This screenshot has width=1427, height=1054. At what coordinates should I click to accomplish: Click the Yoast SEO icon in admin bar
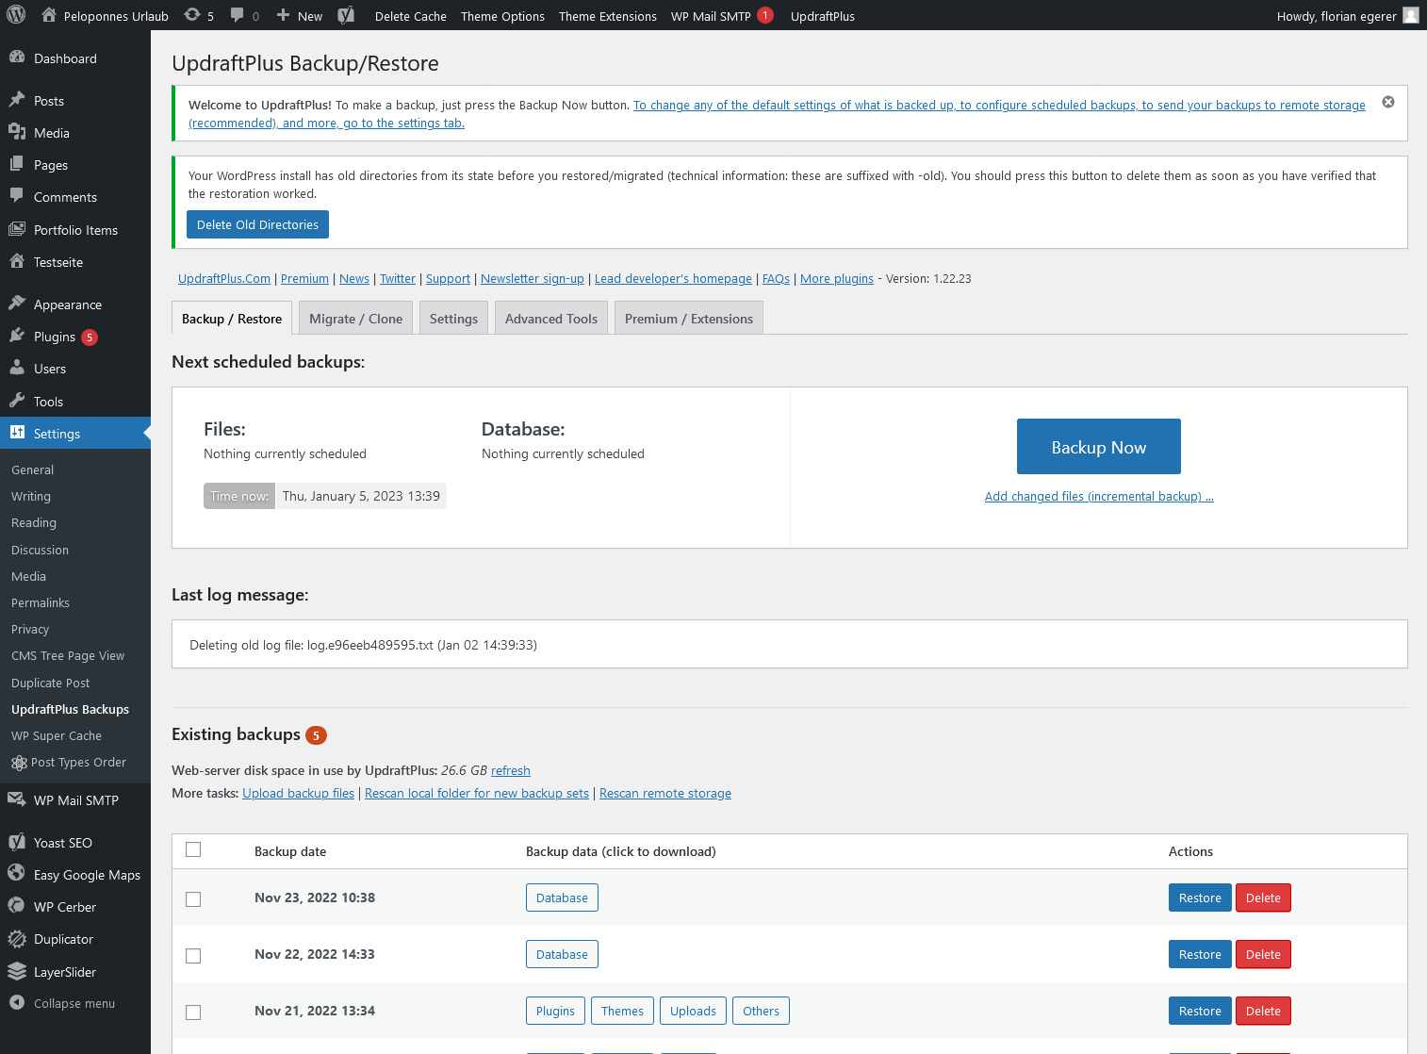pyautogui.click(x=346, y=15)
